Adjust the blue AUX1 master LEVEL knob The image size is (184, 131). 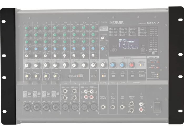click(112, 65)
